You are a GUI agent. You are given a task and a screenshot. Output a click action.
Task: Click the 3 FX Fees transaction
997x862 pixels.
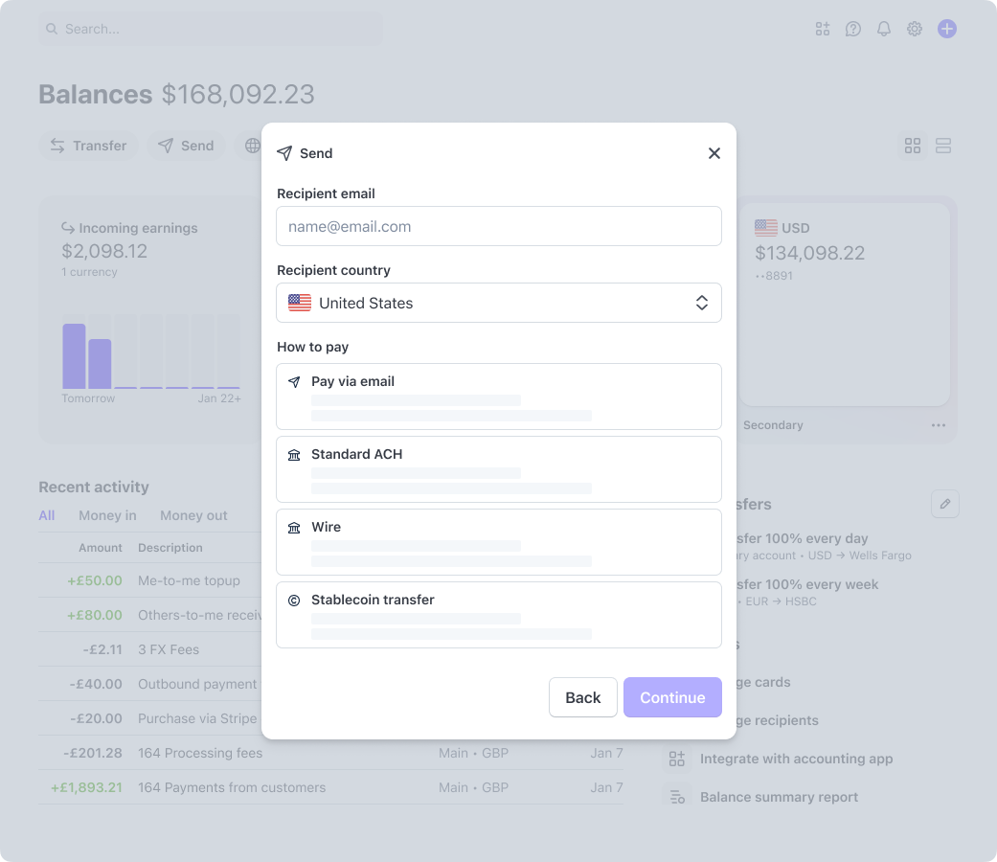pyautogui.click(x=169, y=649)
